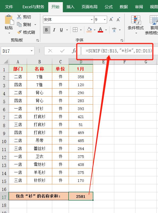Apply red font color with the A icon
The width and height of the screenshot is (158, 213).
[x=100, y=30]
